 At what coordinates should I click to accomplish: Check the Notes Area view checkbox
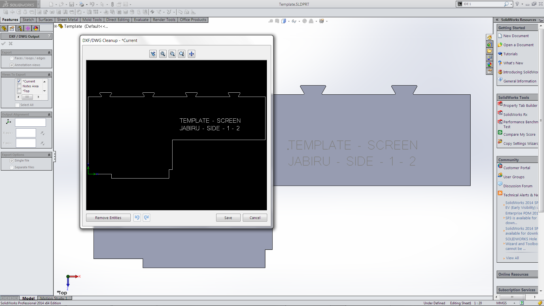[19, 86]
